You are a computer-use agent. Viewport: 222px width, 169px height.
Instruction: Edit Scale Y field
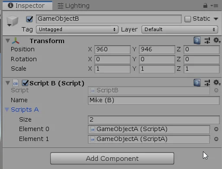(x=157, y=69)
